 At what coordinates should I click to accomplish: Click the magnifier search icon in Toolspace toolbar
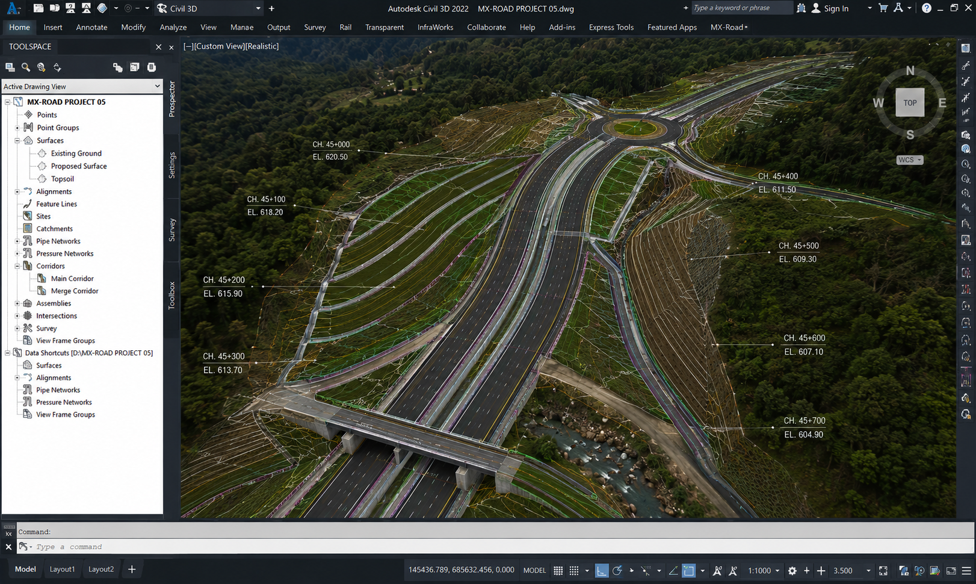26,67
